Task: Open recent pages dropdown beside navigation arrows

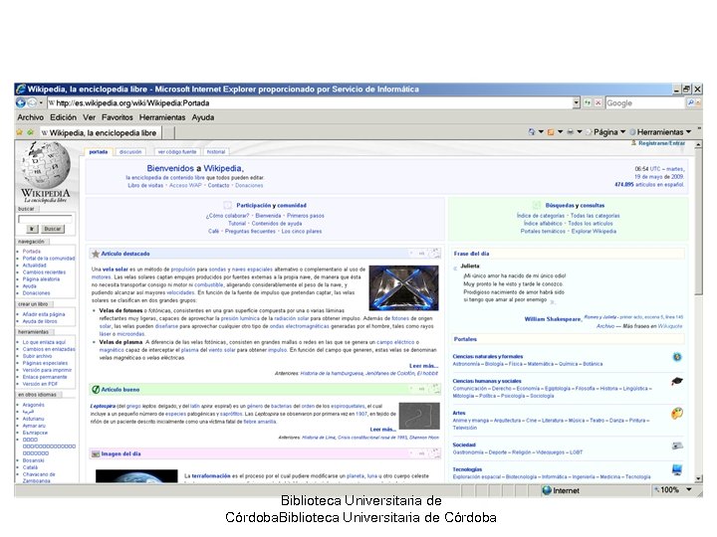Action: [x=41, y=103]
